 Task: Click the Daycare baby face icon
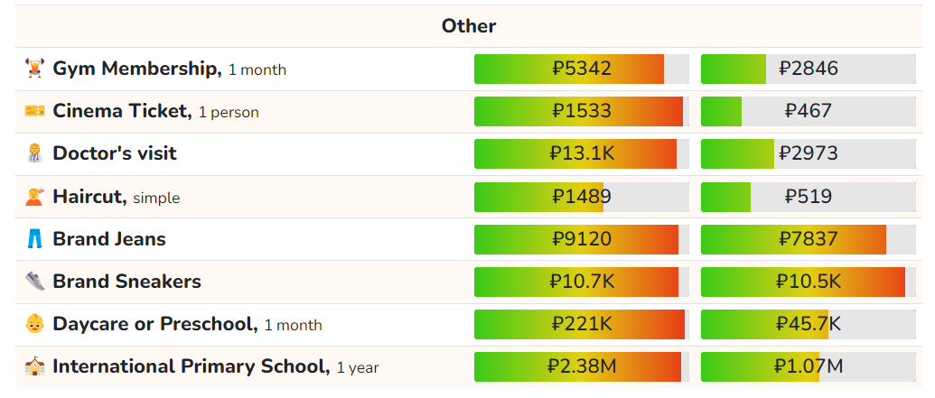(x=34, y=324)
